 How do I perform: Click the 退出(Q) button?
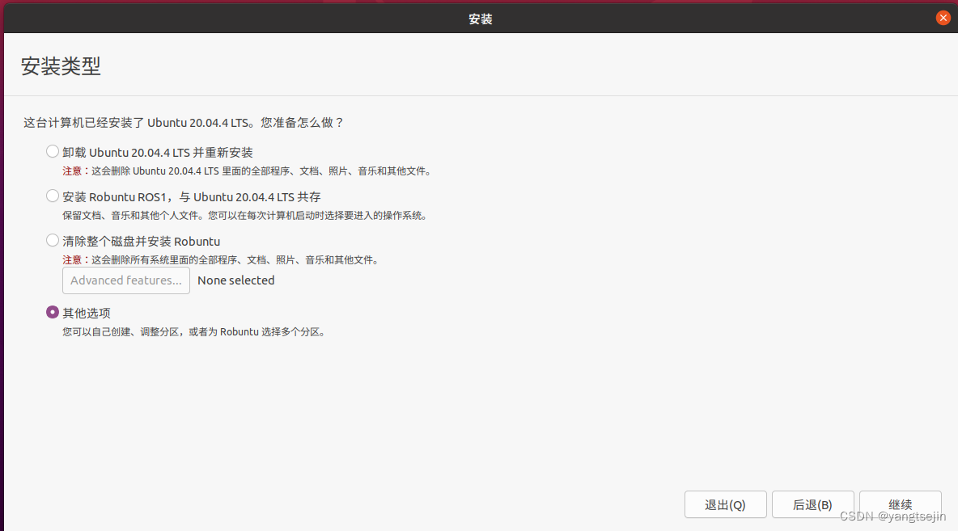[x=725, y=505]
